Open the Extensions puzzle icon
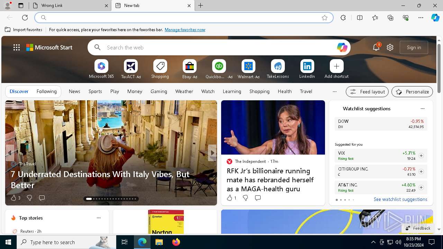This screenshot has width=443, height=249. point(343,18)
